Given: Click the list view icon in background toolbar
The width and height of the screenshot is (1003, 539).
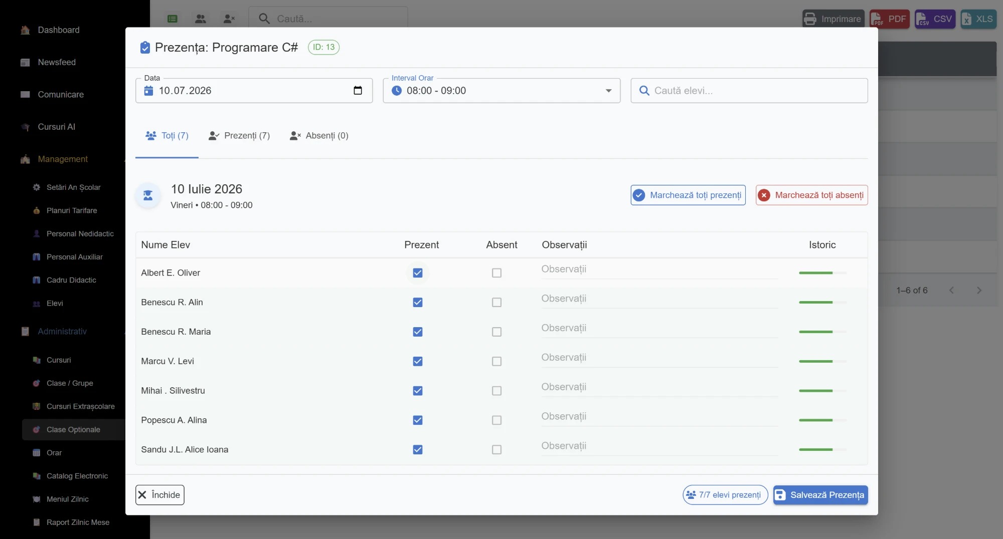Looking at the screenshot, I should pos(173,19).
